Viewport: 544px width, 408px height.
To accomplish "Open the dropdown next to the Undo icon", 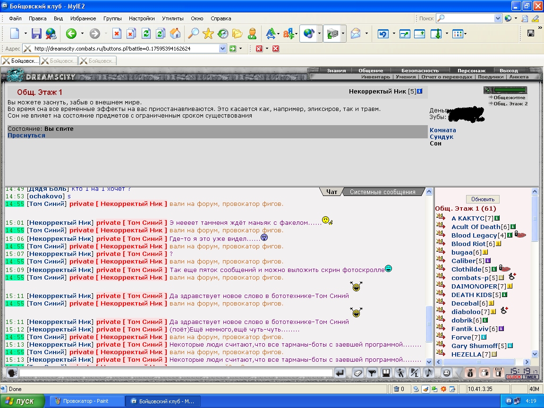I will [393, 34].
